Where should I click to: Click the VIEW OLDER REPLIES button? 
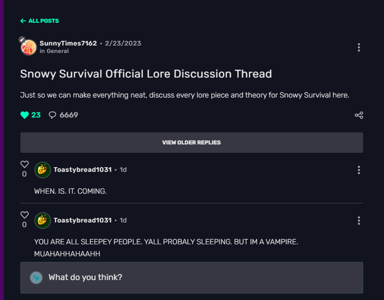coord(191,142)
